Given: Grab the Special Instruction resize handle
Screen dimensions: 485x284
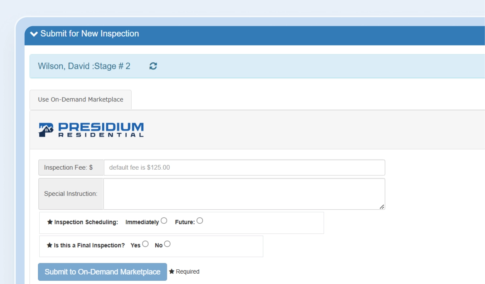Looking at the screenshot, I should click(382, 207).
